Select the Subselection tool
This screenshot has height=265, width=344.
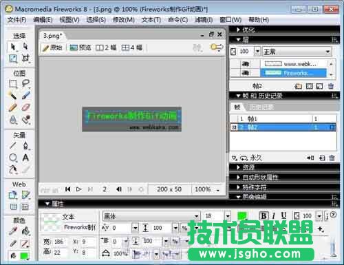tap(25, 47)
